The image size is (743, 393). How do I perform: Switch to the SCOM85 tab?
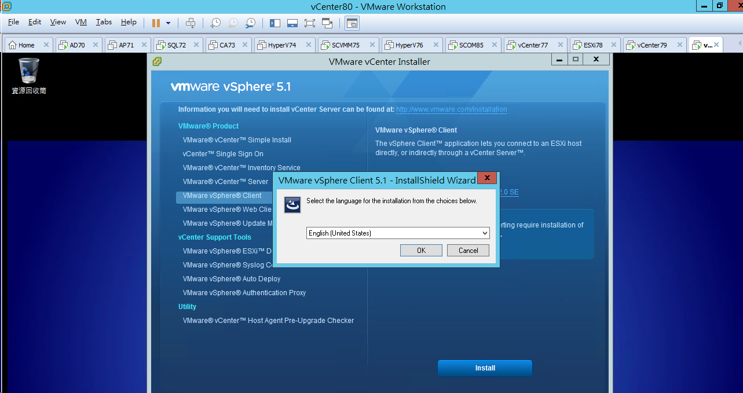(x=471, y=45)
